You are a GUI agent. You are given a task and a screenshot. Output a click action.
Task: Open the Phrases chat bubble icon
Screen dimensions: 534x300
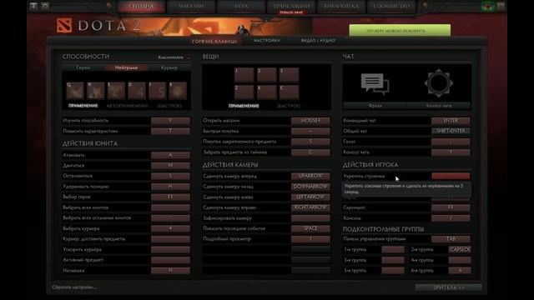point(375,84)
